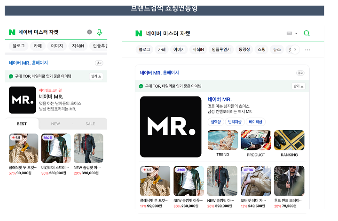
Task: Select the 블로그 tab in mobile view
Action: [19, 46]
